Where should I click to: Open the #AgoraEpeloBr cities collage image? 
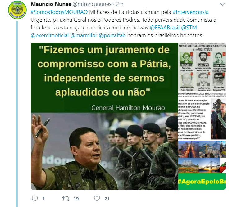pyautogui.click(x=202, y=165)
